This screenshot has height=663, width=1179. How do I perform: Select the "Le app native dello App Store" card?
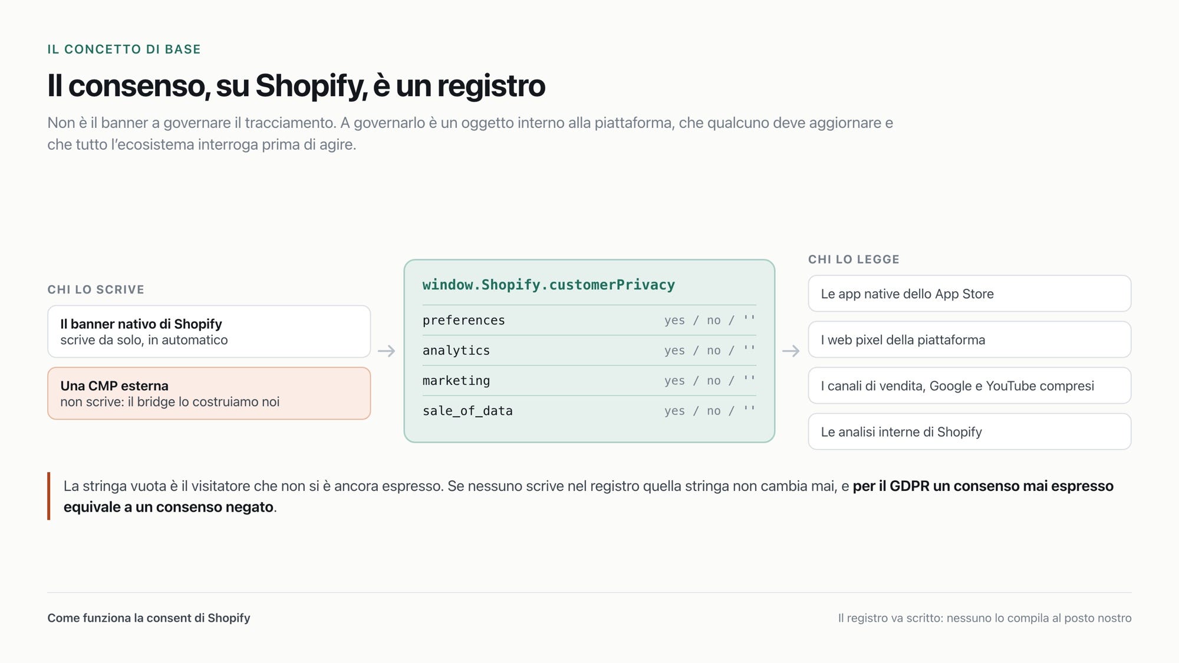(970, 293)
